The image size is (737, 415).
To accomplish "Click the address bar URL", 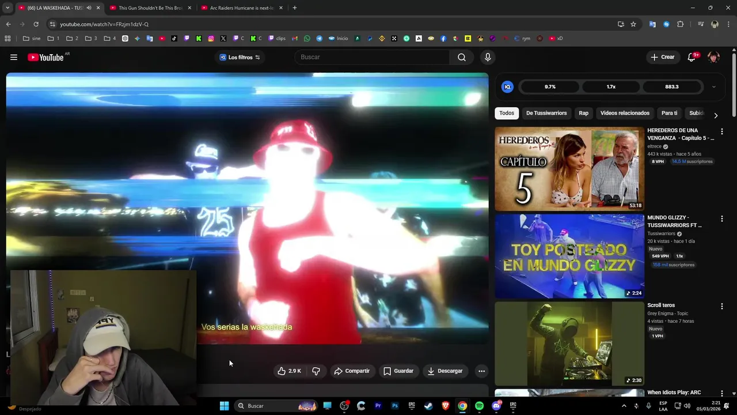I will pos(104,24).
